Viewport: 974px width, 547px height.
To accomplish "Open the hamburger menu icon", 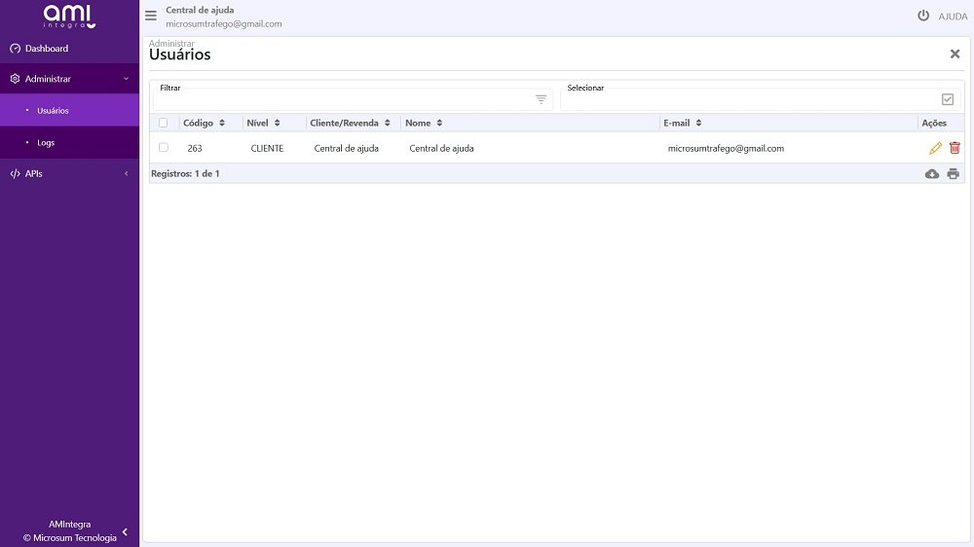I will click(x=151, y=16).
